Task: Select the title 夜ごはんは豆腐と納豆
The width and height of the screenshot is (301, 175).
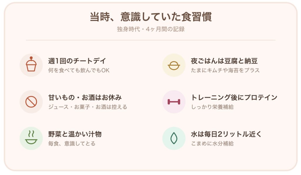Action: tap(224, 61)
